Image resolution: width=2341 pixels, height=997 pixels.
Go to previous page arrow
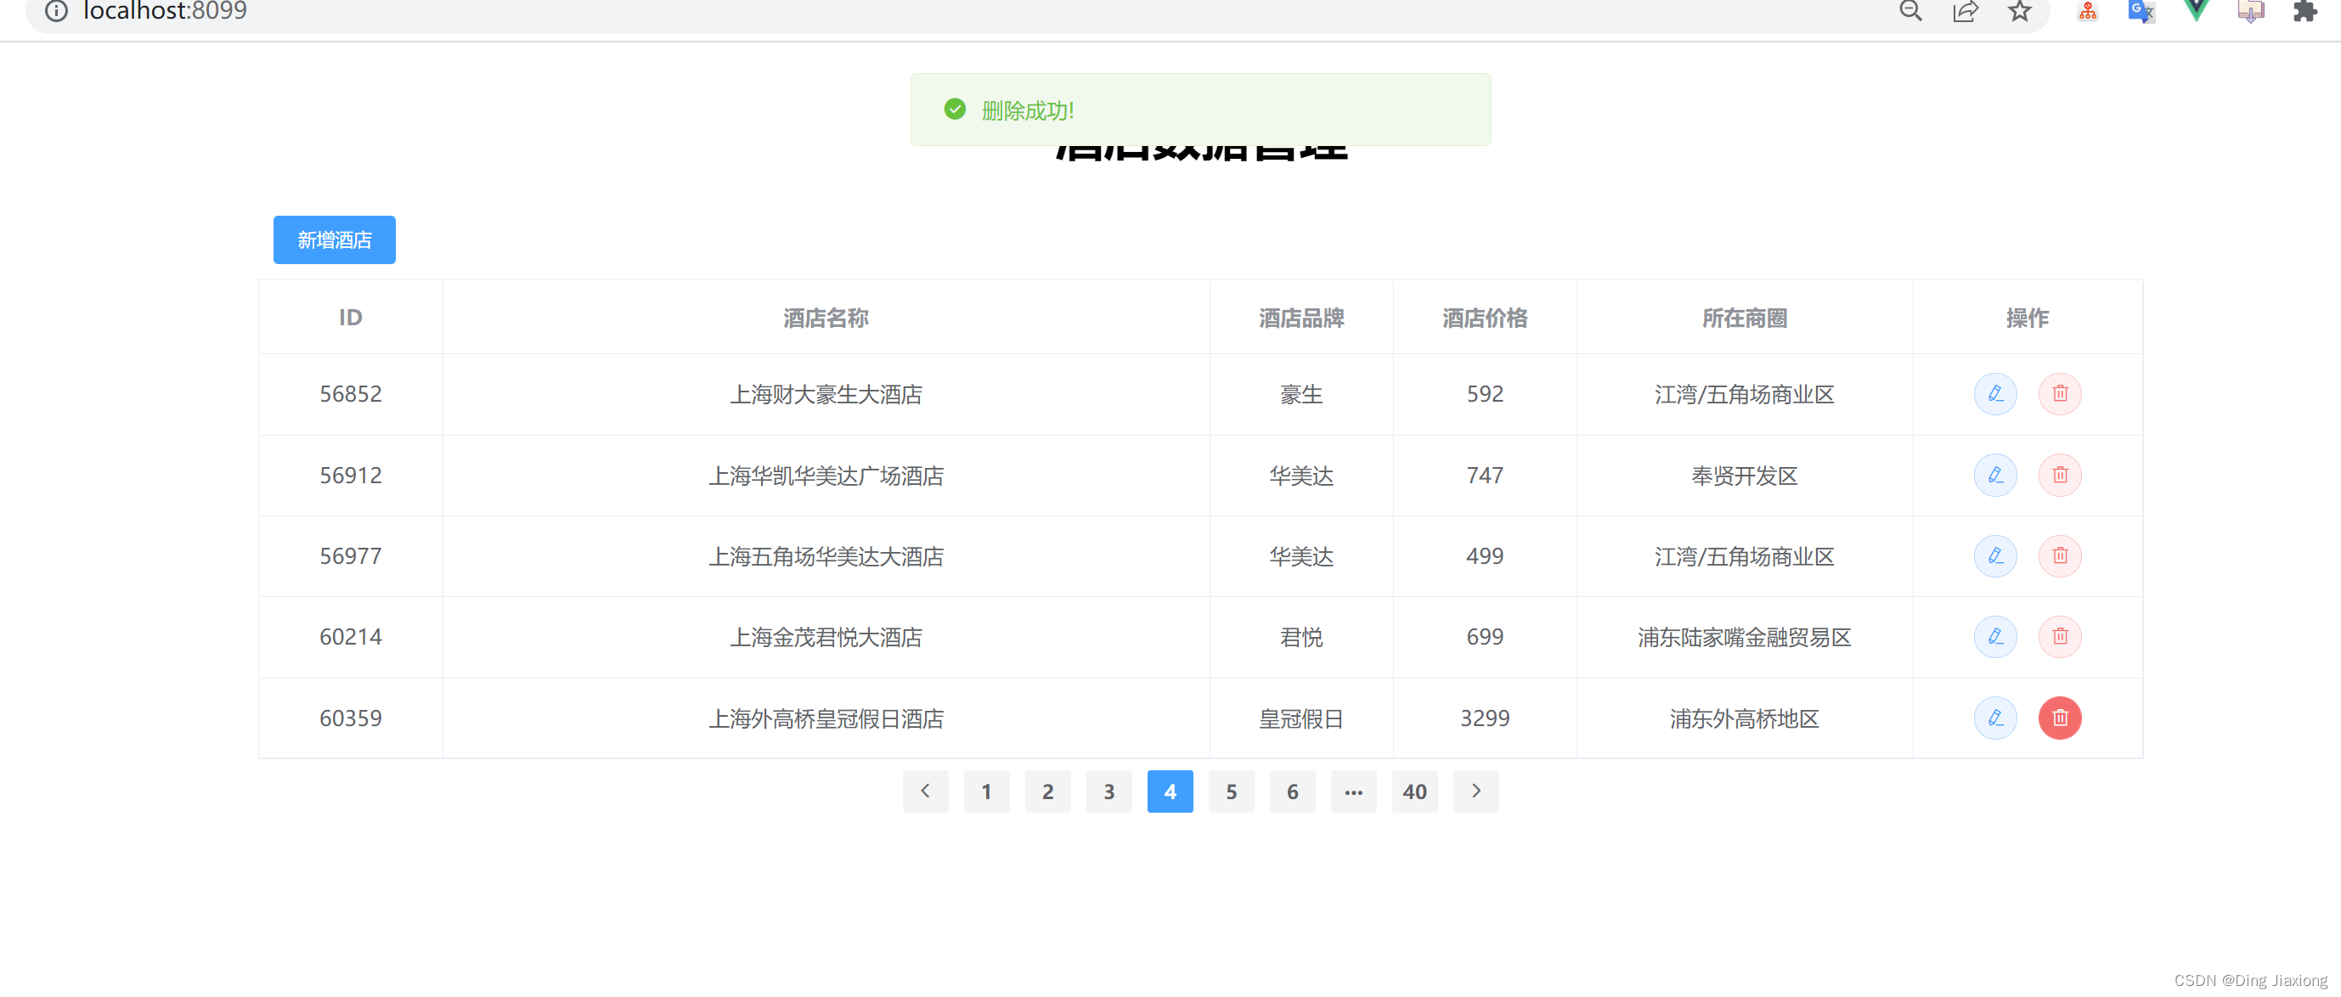point(925,791)
